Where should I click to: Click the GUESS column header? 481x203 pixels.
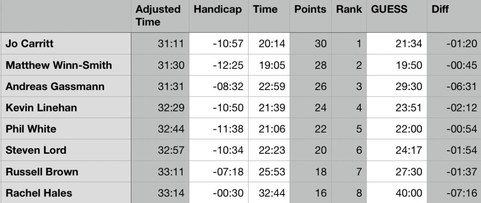[x=388, y=10]
